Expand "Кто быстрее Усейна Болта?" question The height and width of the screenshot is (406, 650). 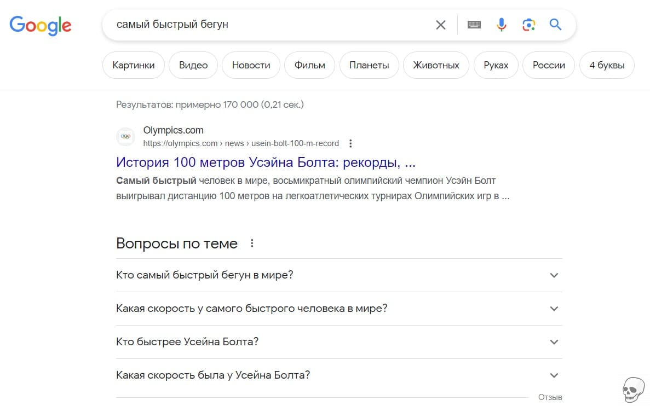pos(554,342)
